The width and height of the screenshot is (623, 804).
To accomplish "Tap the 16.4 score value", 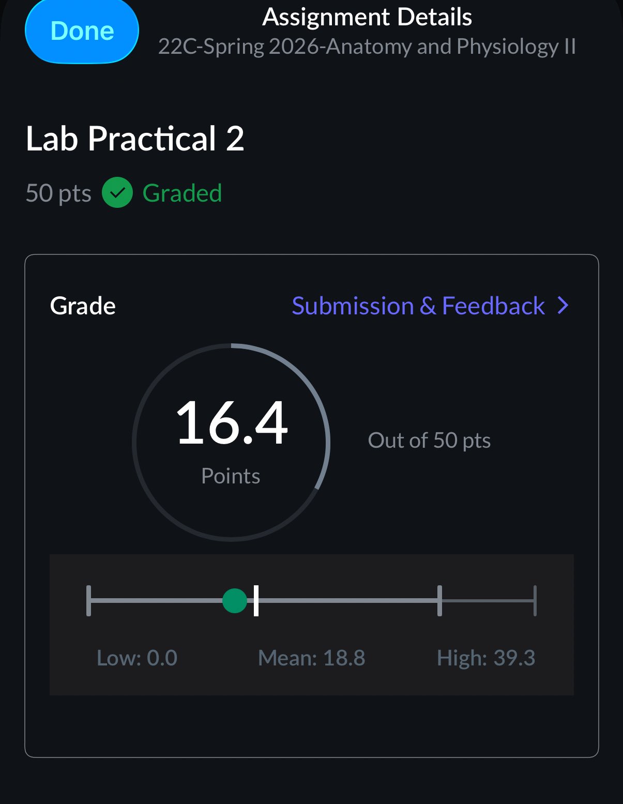I will 231,423.
